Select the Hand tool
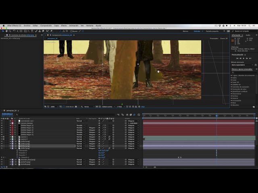The height and width of the screenshot is (193, 258). tap(6, 31)
